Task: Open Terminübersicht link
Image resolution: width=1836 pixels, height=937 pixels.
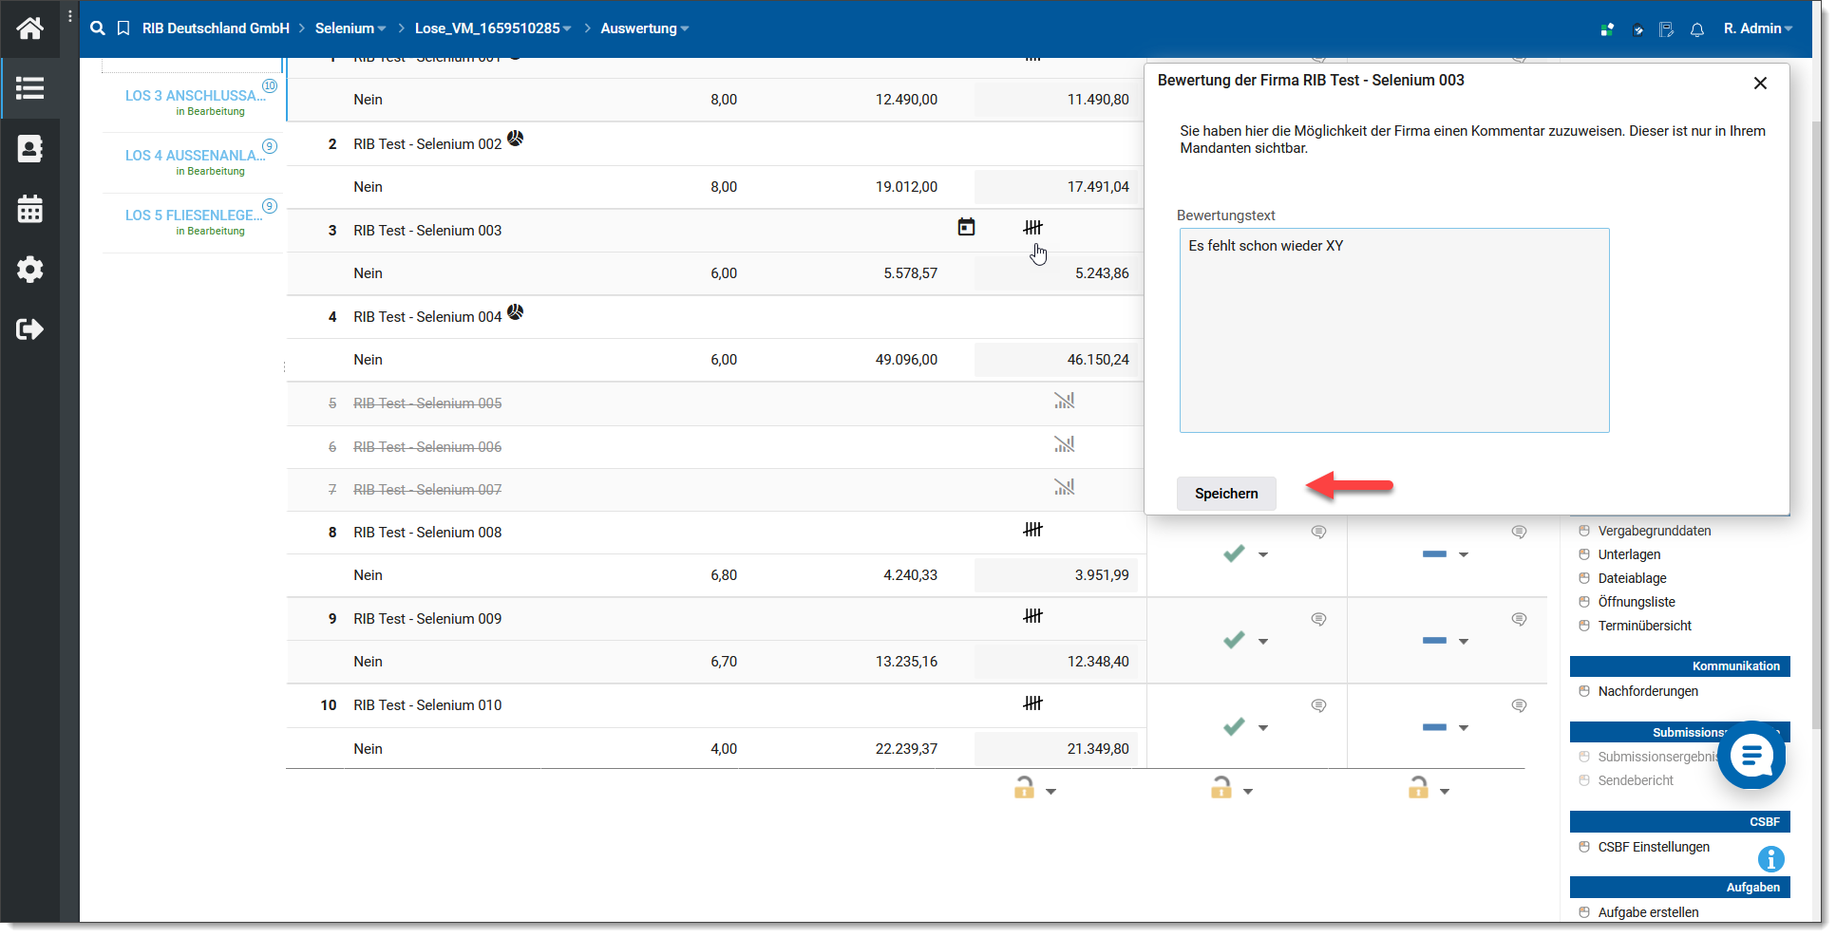Action: (1644, 626)
